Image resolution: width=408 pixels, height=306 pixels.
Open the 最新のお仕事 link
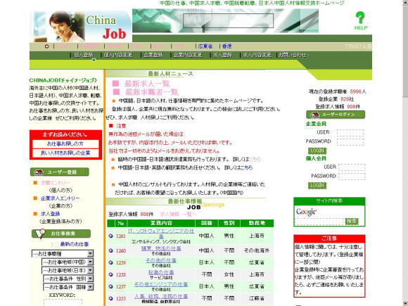coord(75,244)
